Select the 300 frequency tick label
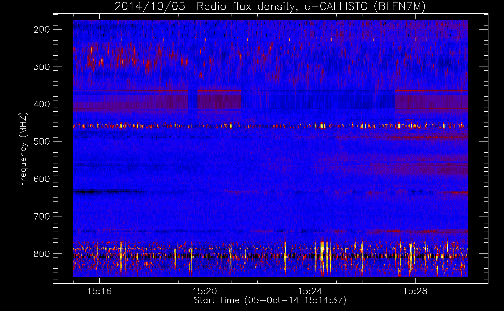The width and height of the screenshot is (504, 311). (x=42, y=67)
